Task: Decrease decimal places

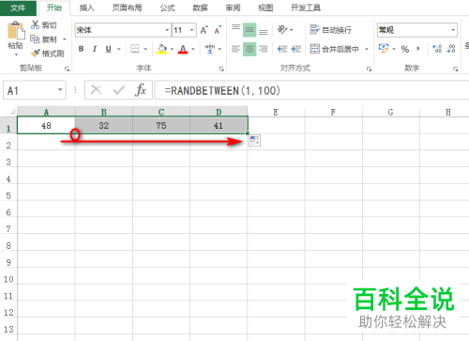Action: point(451,49)
